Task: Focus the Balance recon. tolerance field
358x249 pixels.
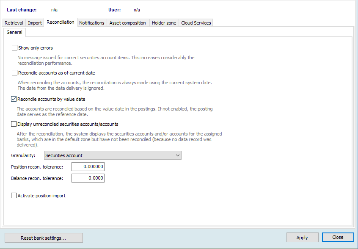Action: coord(88,178)
